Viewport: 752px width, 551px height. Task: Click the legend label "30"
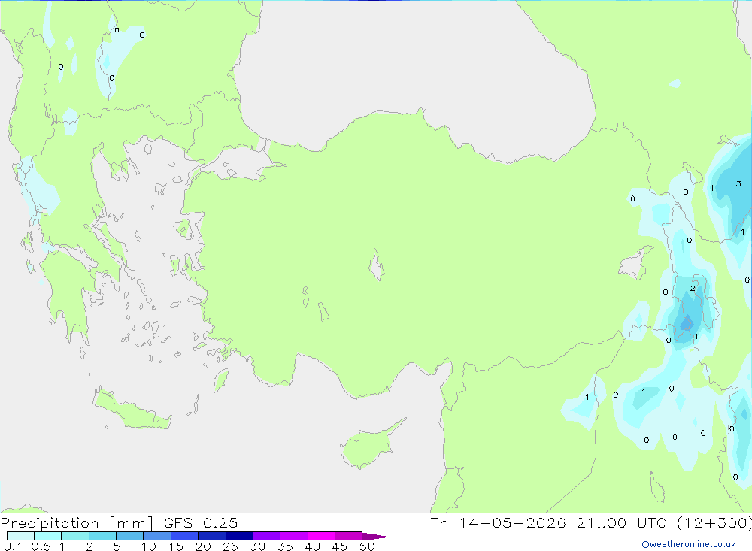258,546
